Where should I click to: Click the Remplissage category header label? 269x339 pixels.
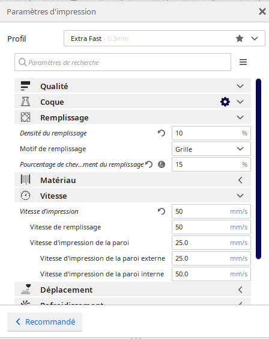pyautogui.click(x=64, y=118)
